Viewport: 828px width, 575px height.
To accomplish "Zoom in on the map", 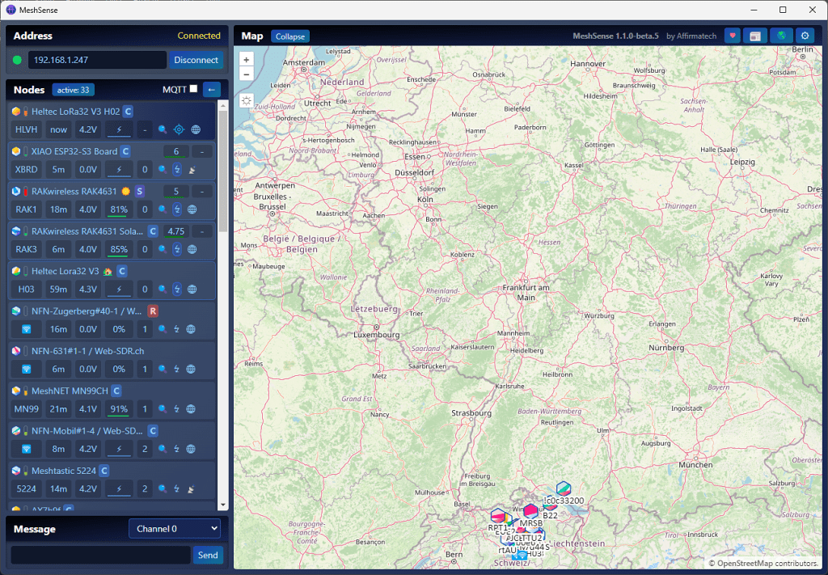I will click(x=247, y=59).
